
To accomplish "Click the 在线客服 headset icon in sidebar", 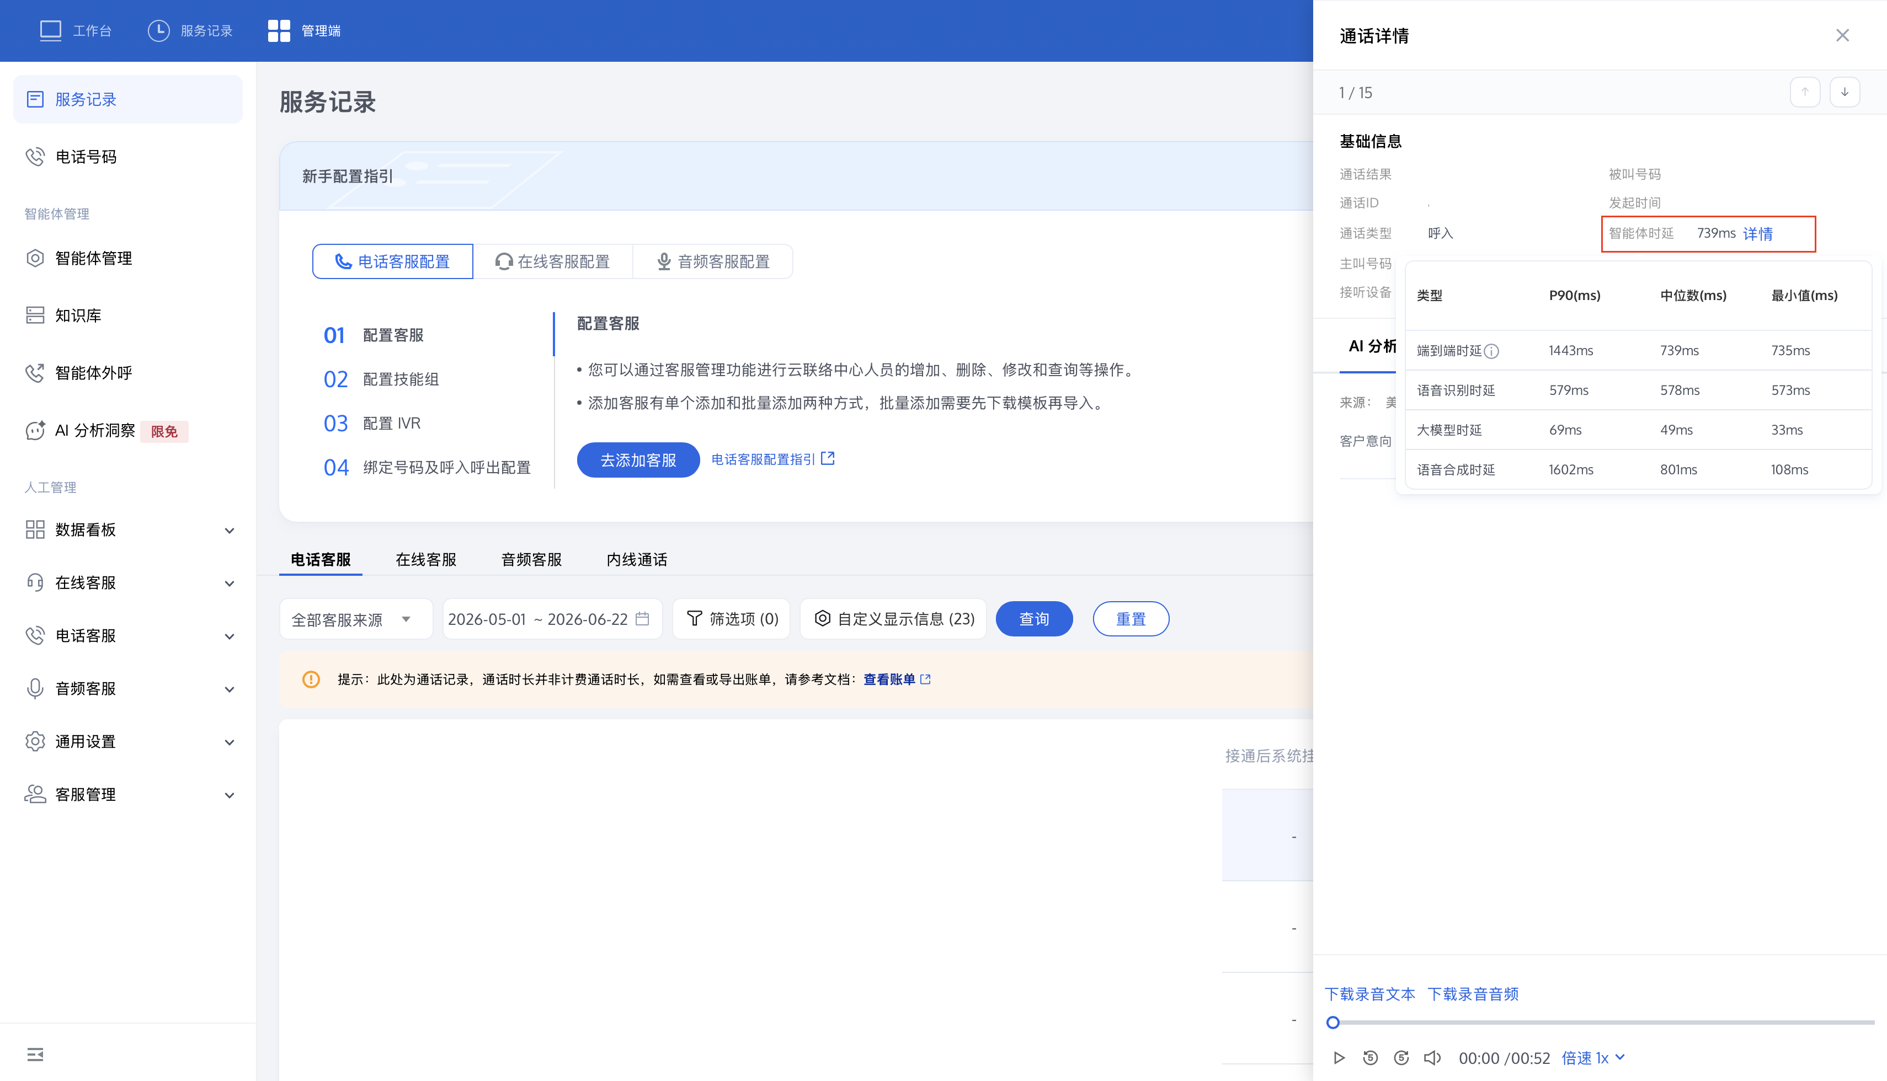I will [x=35, y=583].
